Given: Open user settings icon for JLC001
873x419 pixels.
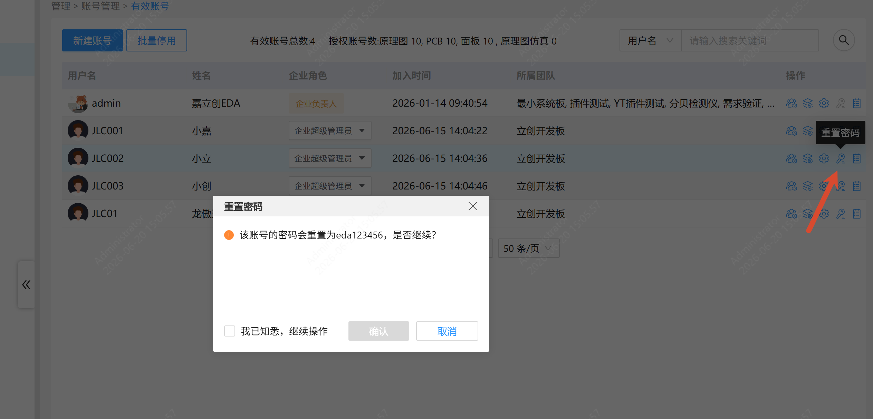Looking at the screenshot, I should click(x=791, y=131).
